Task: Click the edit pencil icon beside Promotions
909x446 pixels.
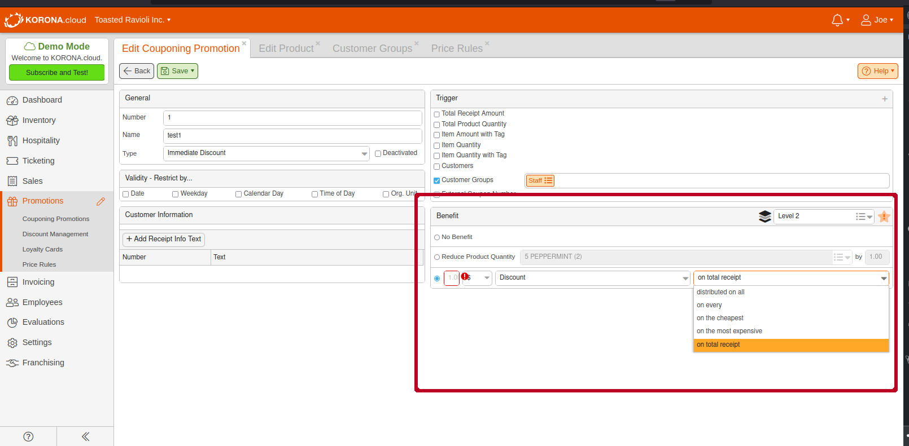Action: click(x=100, y=201)
